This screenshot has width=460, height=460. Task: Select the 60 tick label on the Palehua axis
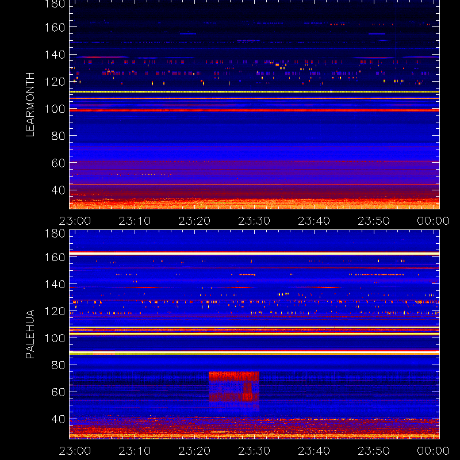[x=58, y=392]
